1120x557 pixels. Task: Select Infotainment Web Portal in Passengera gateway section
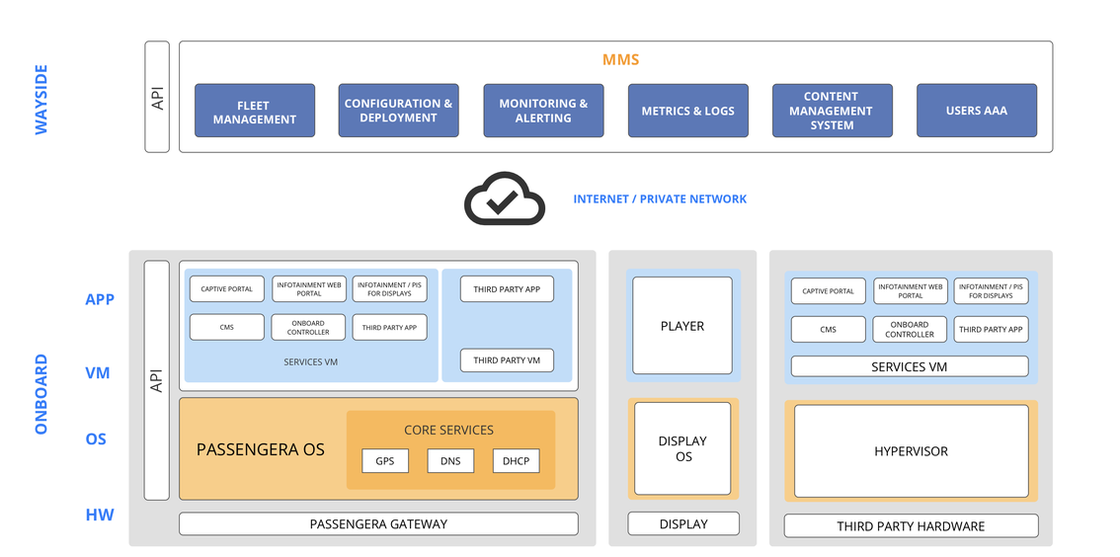point(308,289)
